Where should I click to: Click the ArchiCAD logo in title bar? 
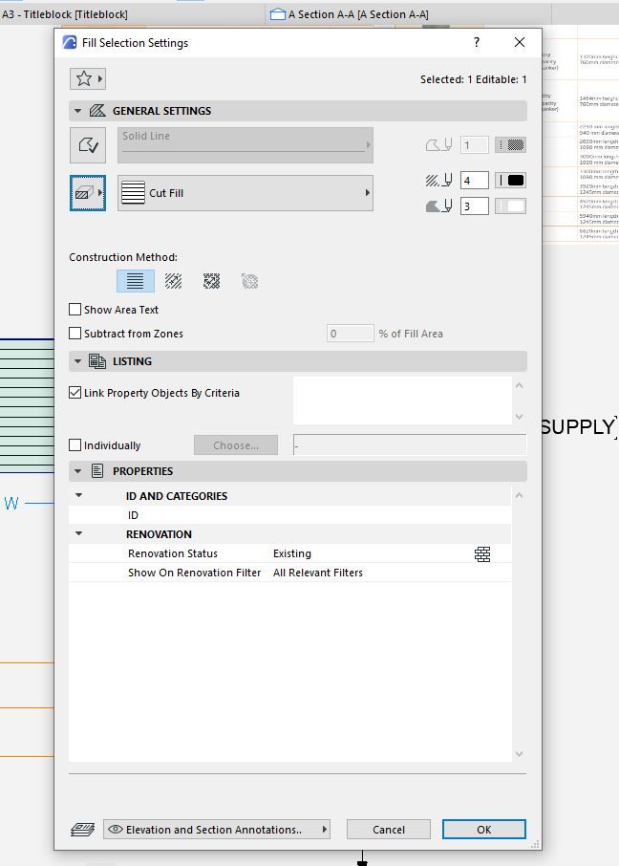[70, 42]
